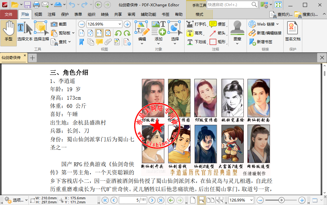This screenshot has height=205, width=327.
Task: Choose the Arrow (箭头) annotation tool
Action: pos(218,33)
